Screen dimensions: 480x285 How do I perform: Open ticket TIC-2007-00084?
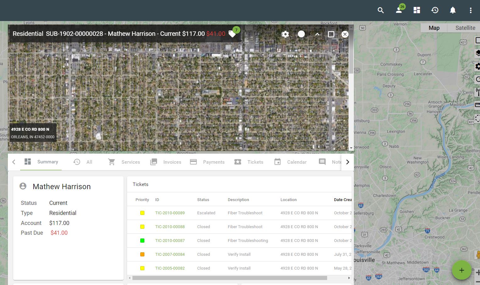pos(170,255)
